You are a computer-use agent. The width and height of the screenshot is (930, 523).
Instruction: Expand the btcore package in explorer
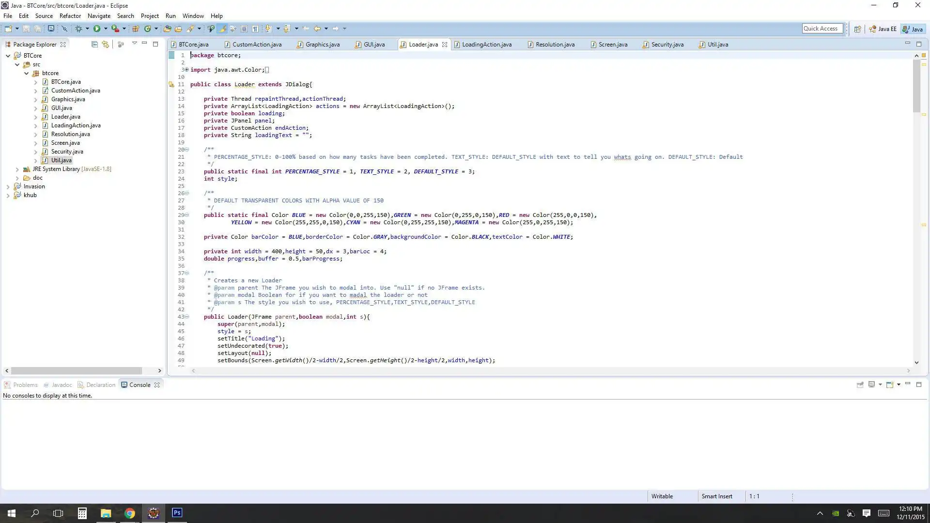[x=27, y=73]
